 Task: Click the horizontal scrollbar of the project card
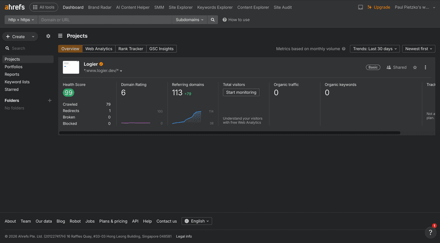tap(230, 133)
